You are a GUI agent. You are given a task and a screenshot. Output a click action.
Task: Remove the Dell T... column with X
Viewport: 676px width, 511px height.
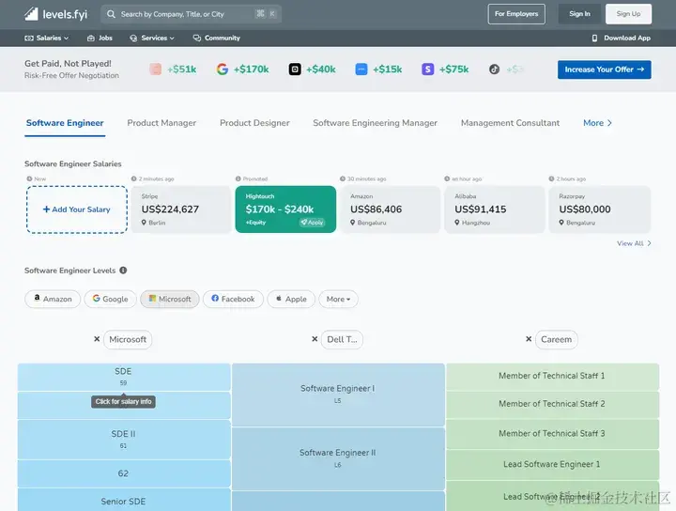click(315, 339)
